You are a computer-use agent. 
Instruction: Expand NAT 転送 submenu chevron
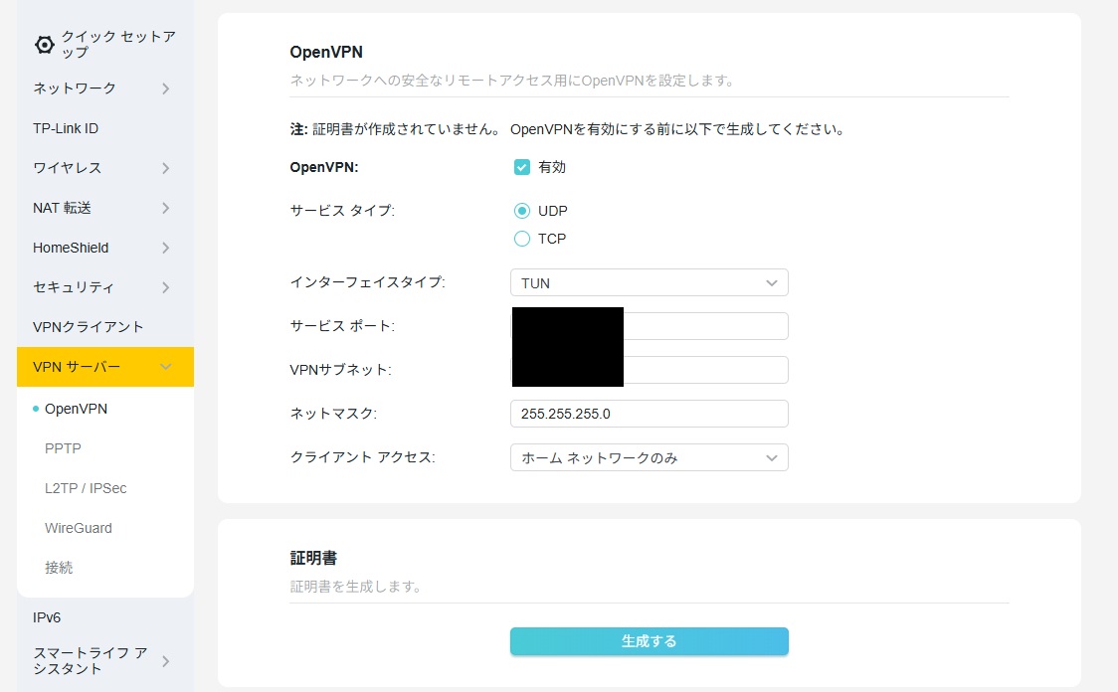[x=165, y=208]
